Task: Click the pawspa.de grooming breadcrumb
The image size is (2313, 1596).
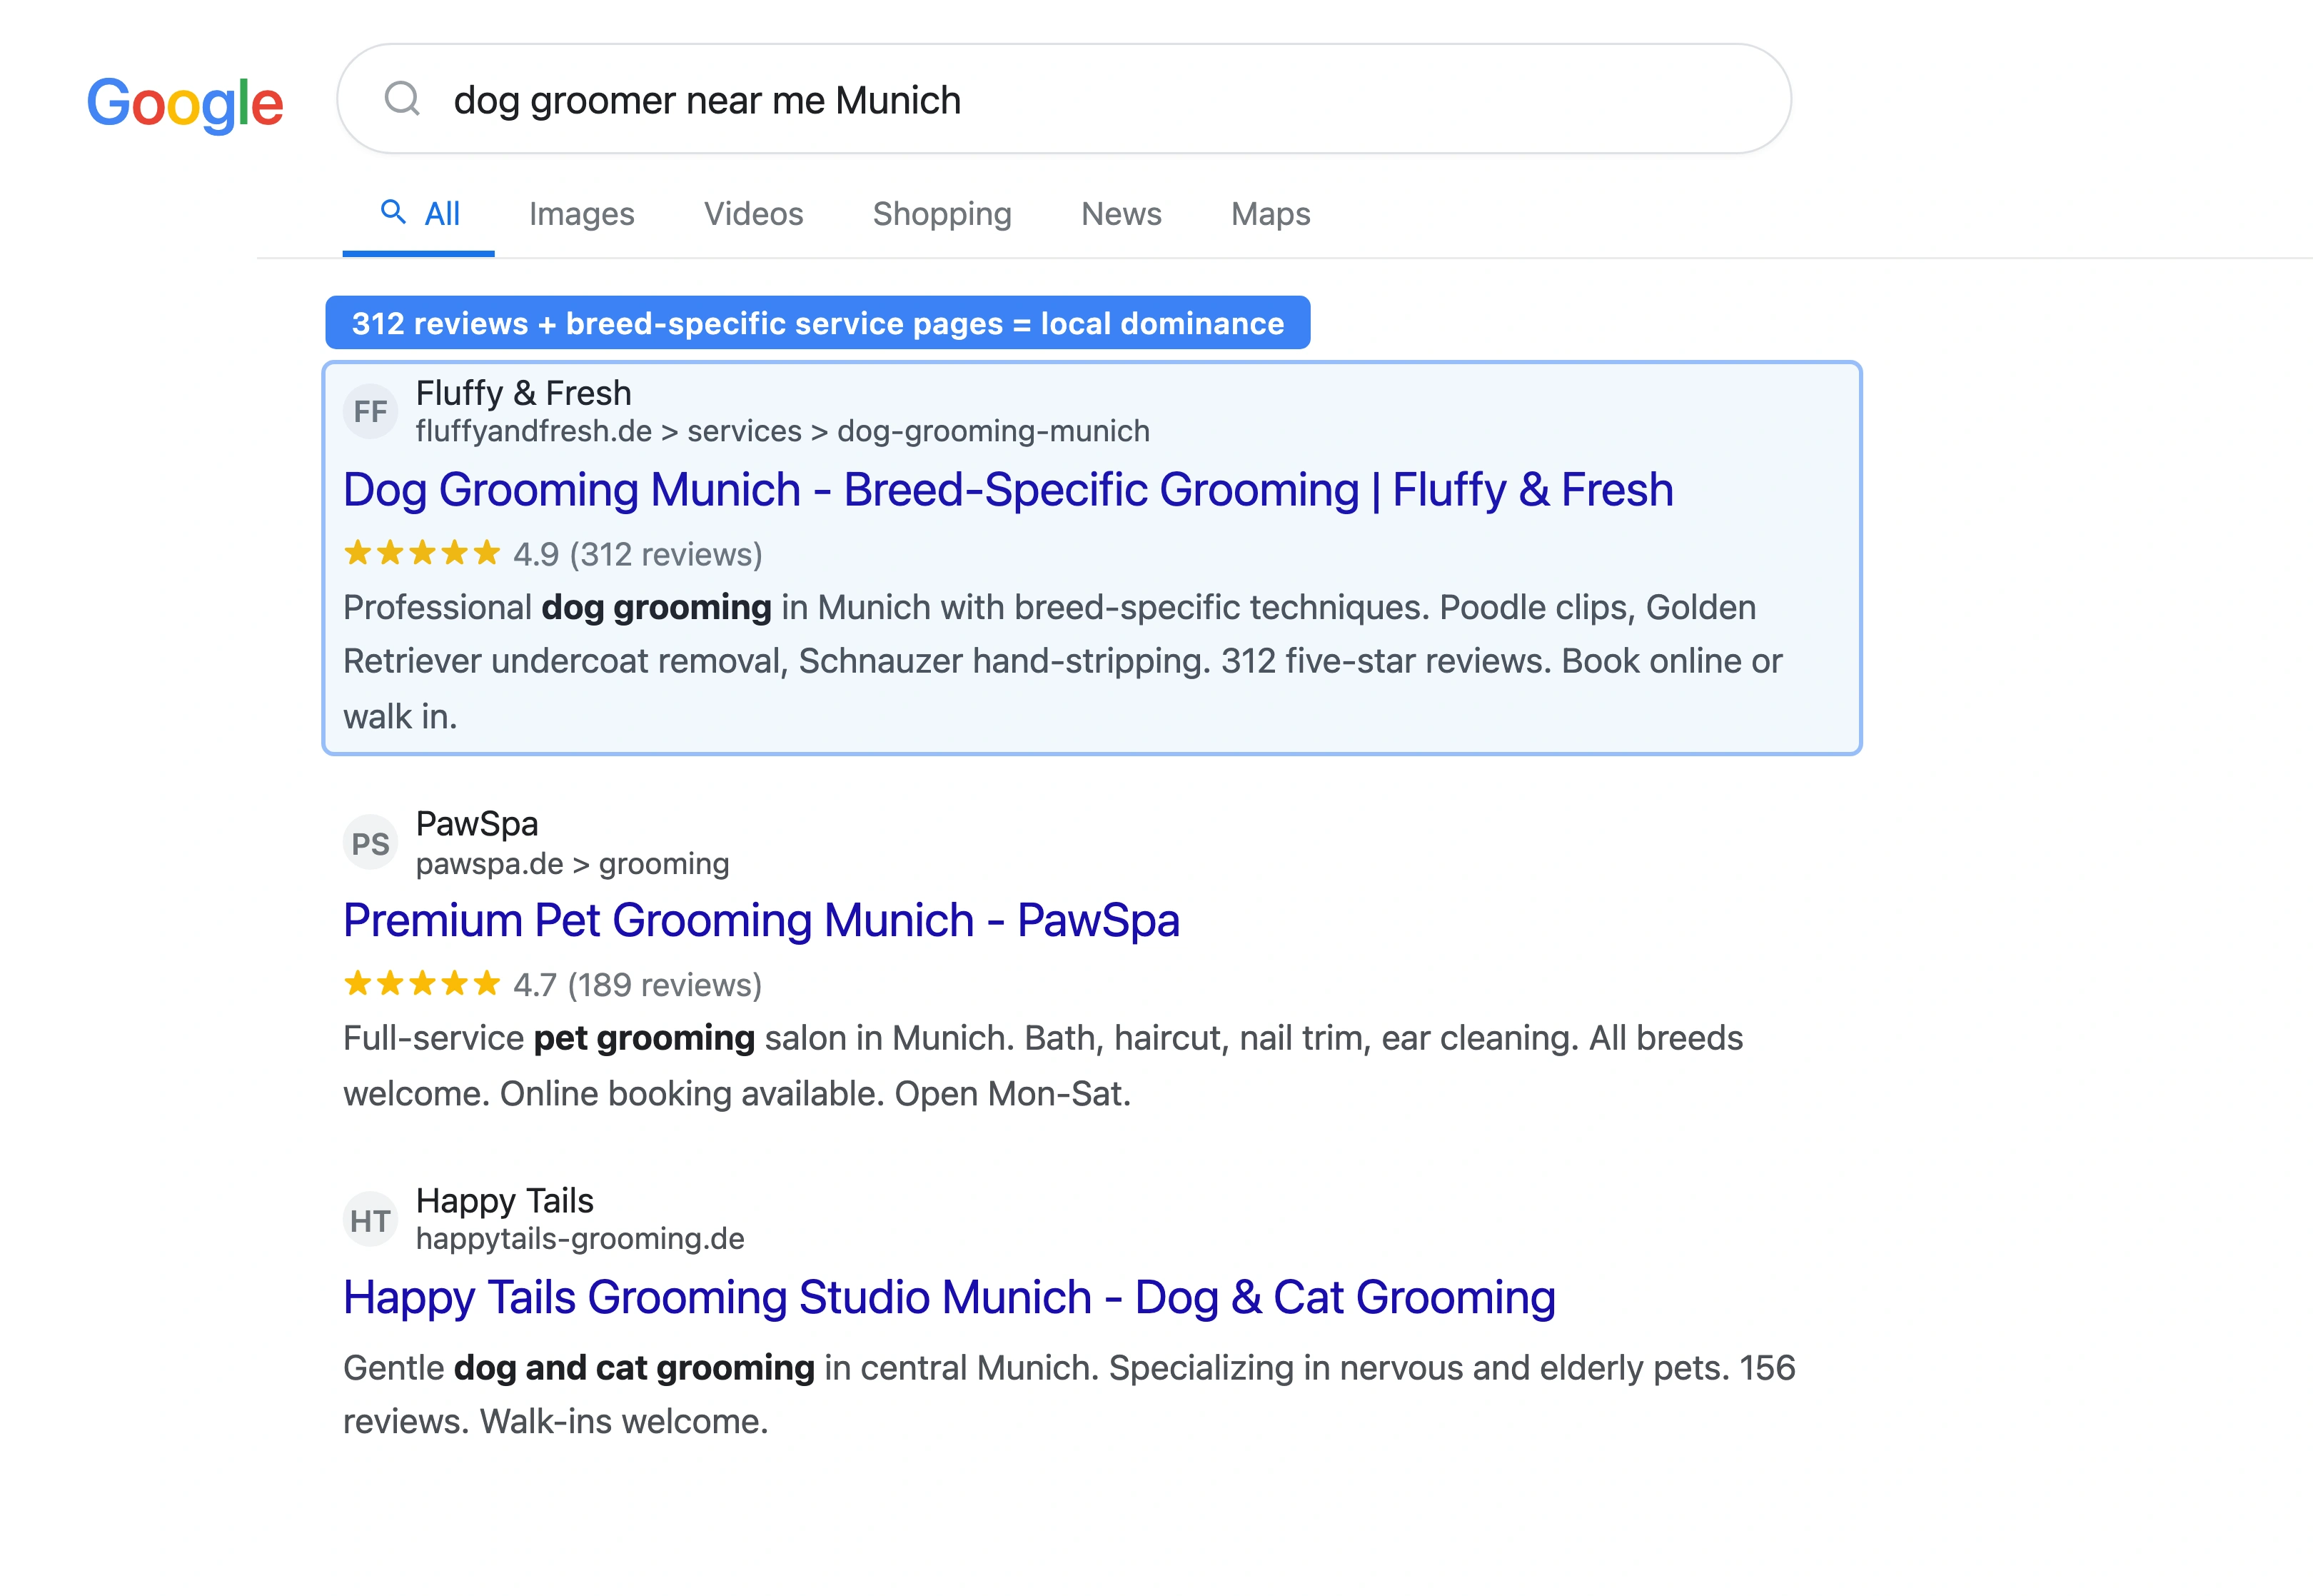Action: pyautogui.click(x=572, y=863)
